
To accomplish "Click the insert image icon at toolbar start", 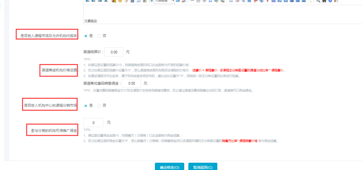I will (x=114, y=1).
